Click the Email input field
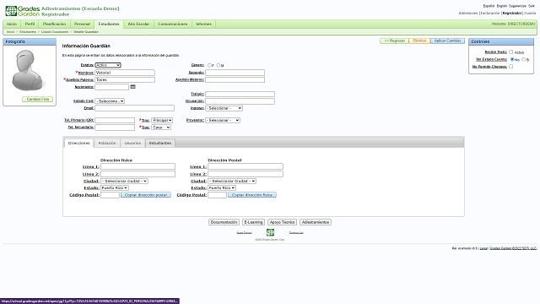The height and width of the screenshot is (304, 540). click(x=135, y=108)
